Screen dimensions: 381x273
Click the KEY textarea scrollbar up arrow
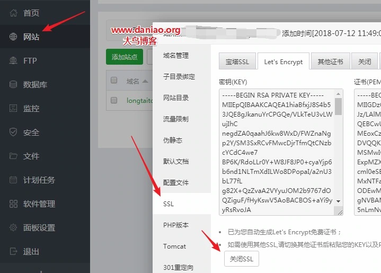pyautogui.click(x=338, y=94)
